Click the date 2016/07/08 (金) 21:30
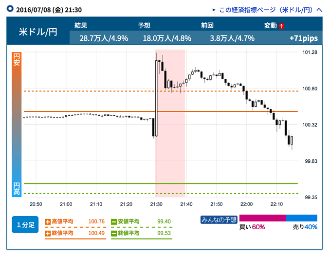 [49, 10]
